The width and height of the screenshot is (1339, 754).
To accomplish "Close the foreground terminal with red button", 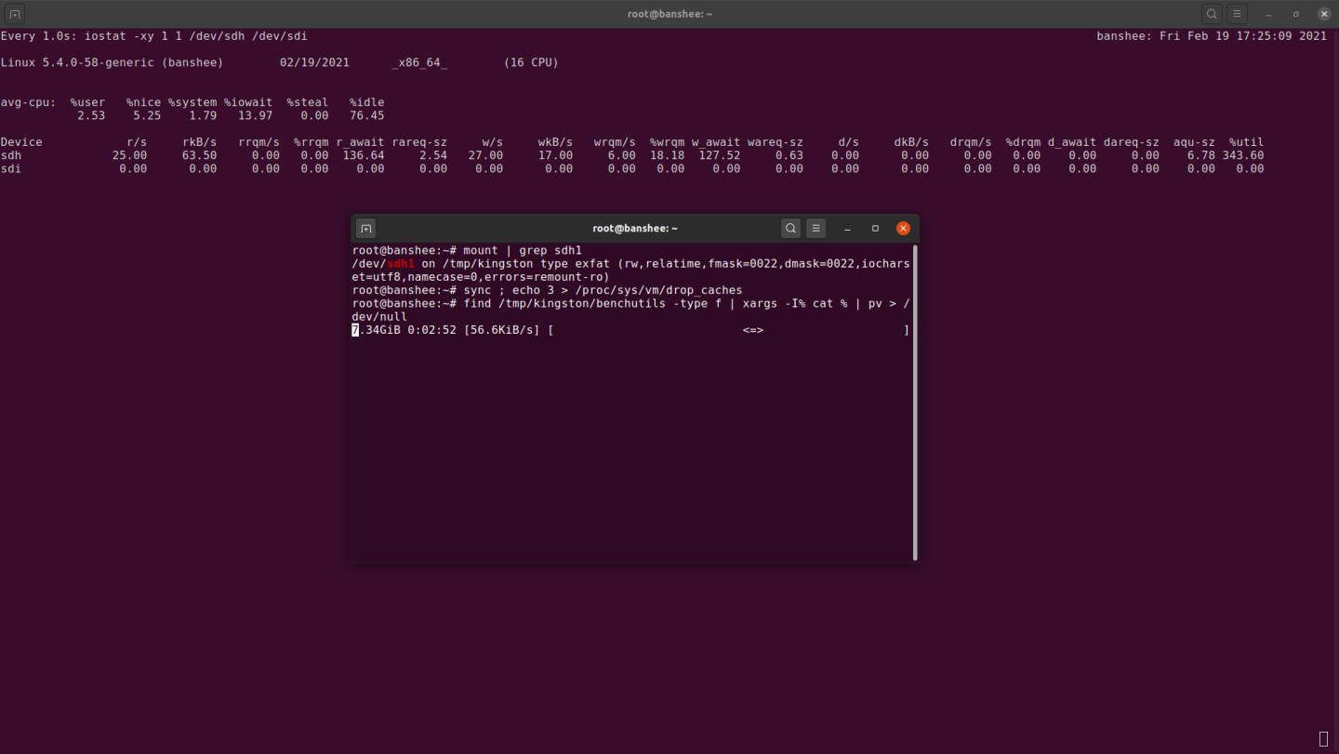I will pyautogui.click(x=903, y=228).
